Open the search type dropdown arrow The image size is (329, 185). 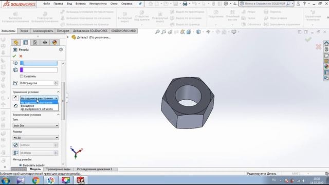coord(293,4)
